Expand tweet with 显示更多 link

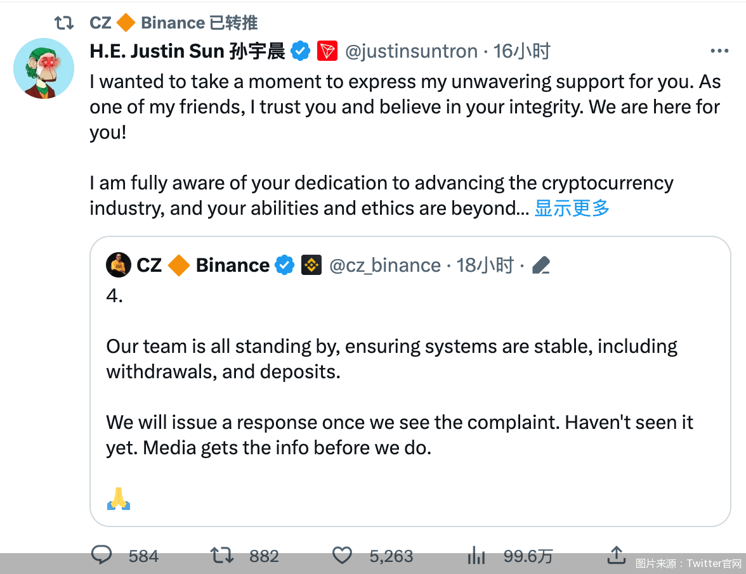[572, 208]
